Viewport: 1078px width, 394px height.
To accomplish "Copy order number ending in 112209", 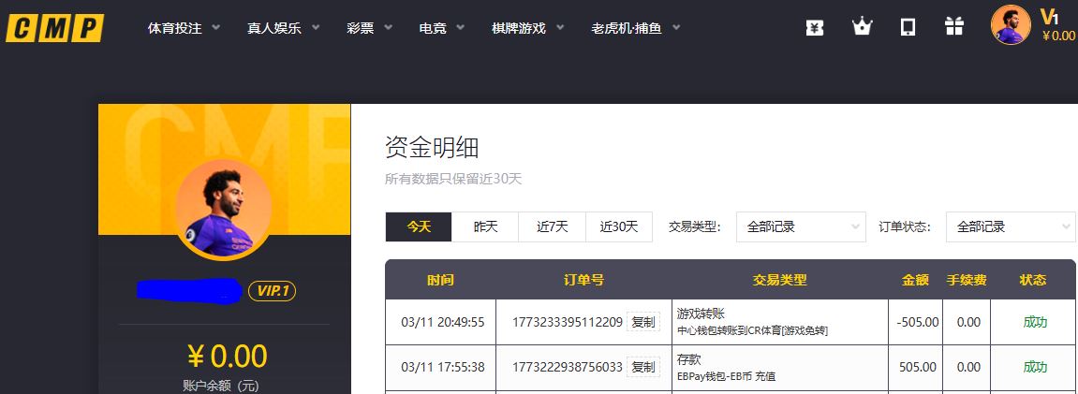I will tap(643, 322).
